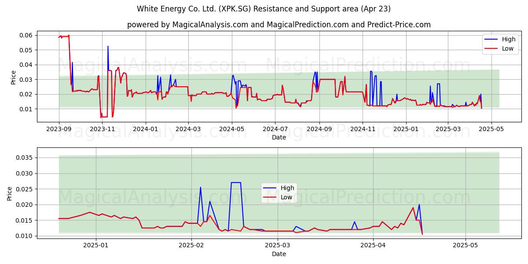
Task: Click the 0.03 price tick on top chart
Action: click(x=27, y=80)
